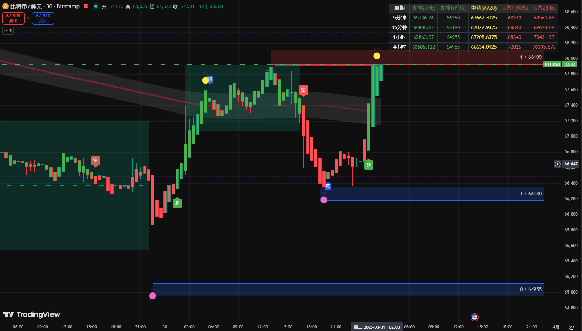Click the 周二 2026-03-31 02:00 date label
This screenshot has height=331, width=582.
point(377,327)
